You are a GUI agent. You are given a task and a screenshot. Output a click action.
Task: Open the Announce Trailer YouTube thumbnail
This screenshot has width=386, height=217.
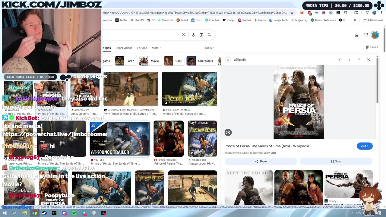(x=120, y=139)
